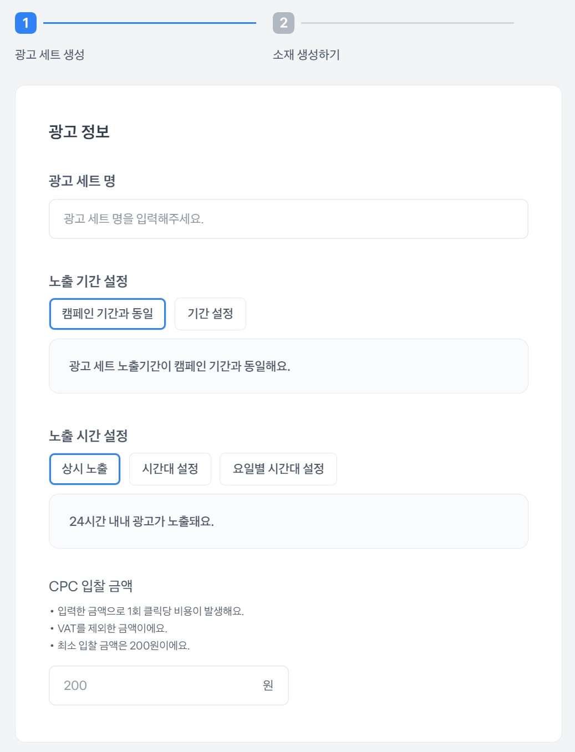
Task: Click the gray progress line after step 2
Action: pos(408,23)
